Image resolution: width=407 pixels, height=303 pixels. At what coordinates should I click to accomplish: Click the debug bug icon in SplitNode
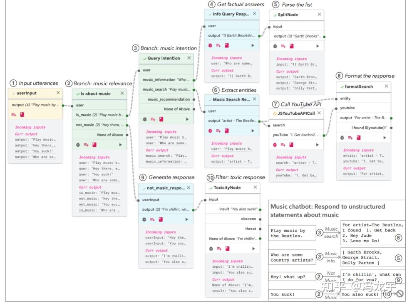pos(275,46)
